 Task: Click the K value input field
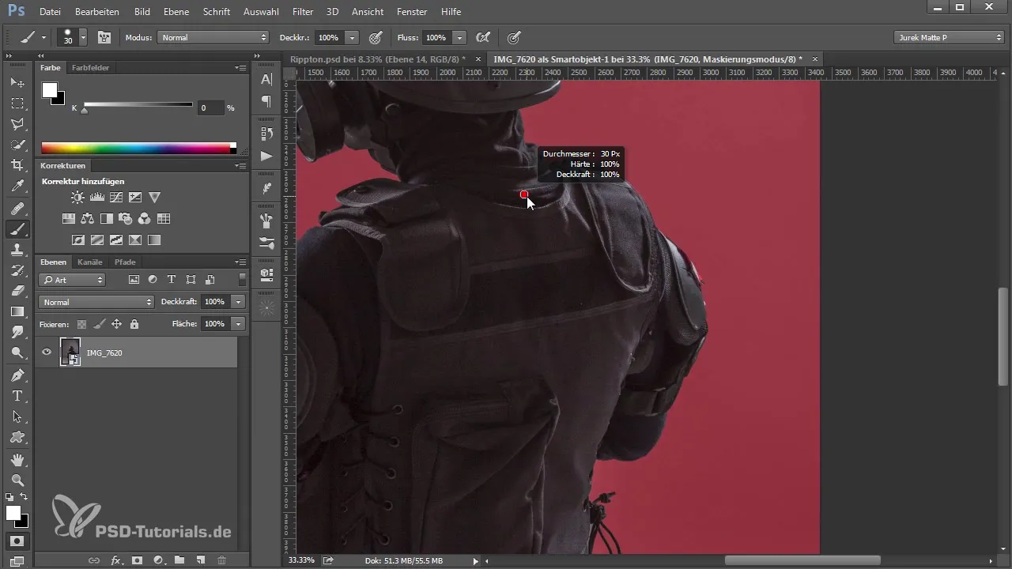click(x=209, y=107)
